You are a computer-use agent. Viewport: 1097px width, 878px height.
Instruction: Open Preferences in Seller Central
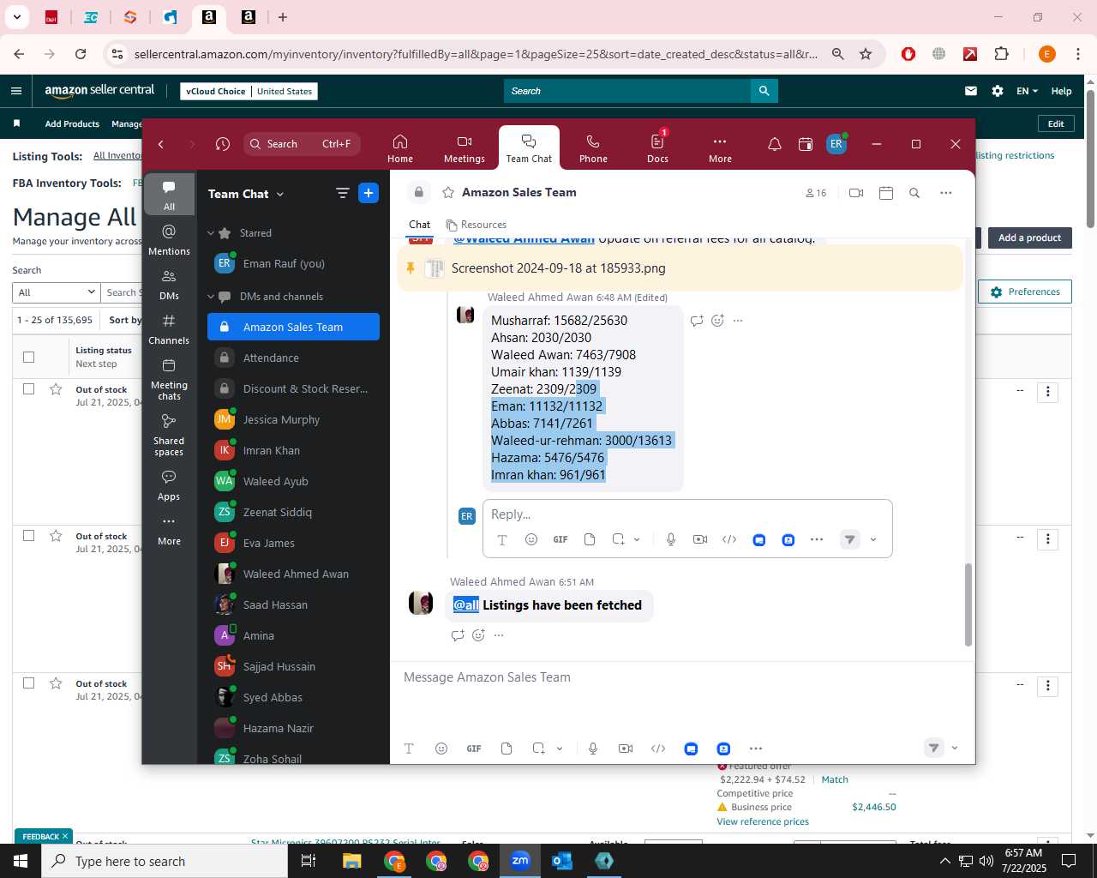1025,292
